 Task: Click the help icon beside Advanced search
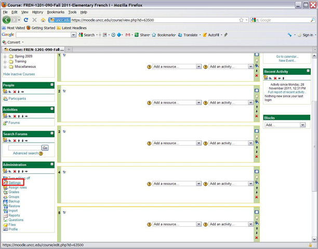coord(41,154)
